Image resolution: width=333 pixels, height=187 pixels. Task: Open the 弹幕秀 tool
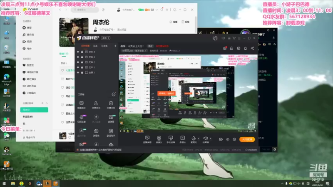tap(96, 133)
